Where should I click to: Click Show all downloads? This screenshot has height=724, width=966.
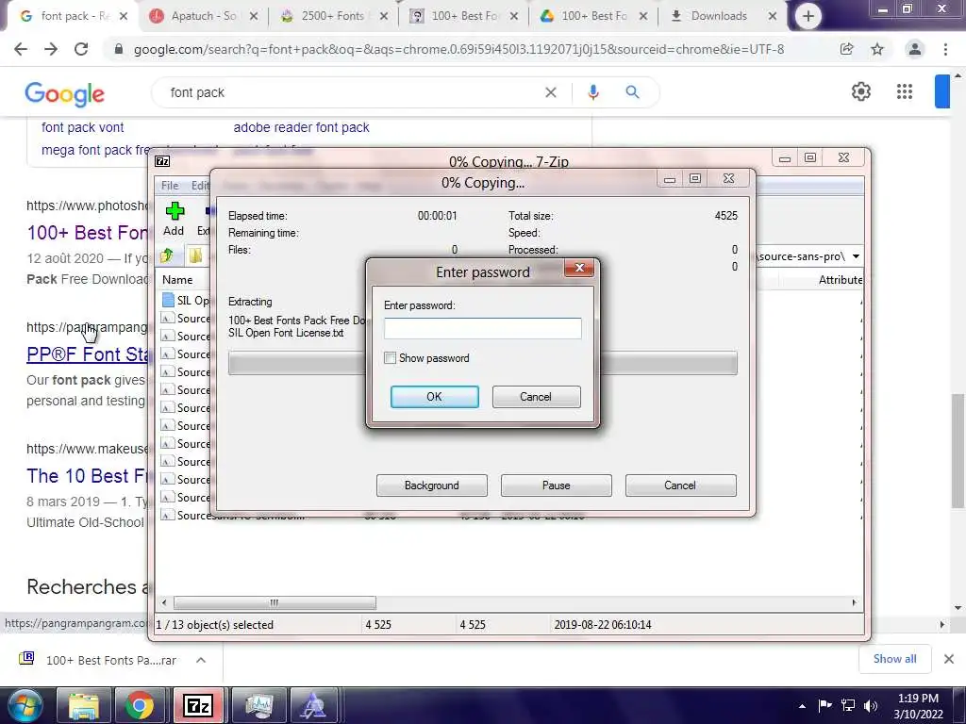point(894,659)
